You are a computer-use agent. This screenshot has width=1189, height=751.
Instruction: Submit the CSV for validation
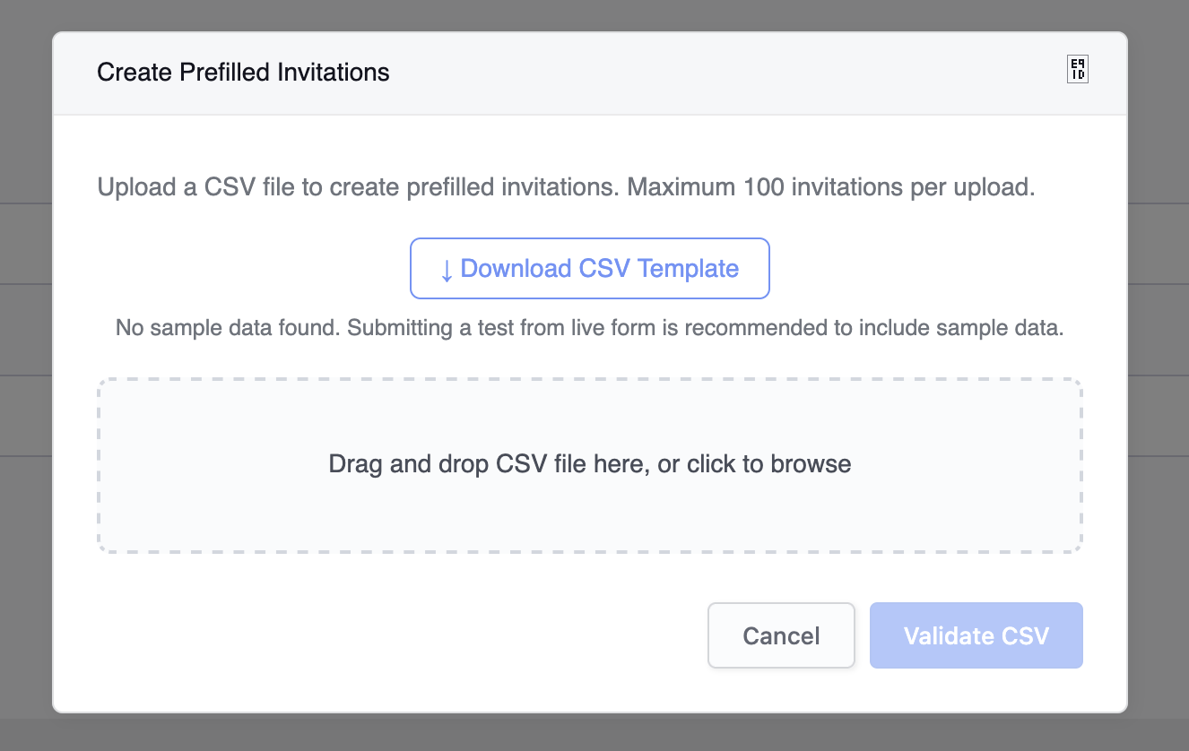(x=976, y=635)
